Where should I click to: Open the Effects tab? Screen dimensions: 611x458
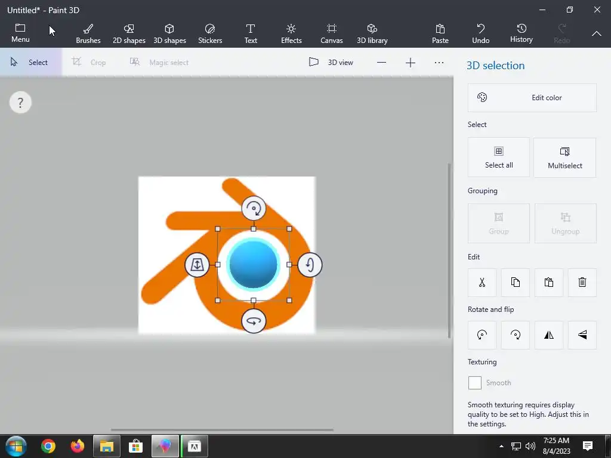coord(291,33)
